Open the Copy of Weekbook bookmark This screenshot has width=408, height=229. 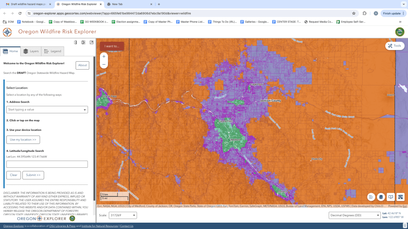click(63, 22)
